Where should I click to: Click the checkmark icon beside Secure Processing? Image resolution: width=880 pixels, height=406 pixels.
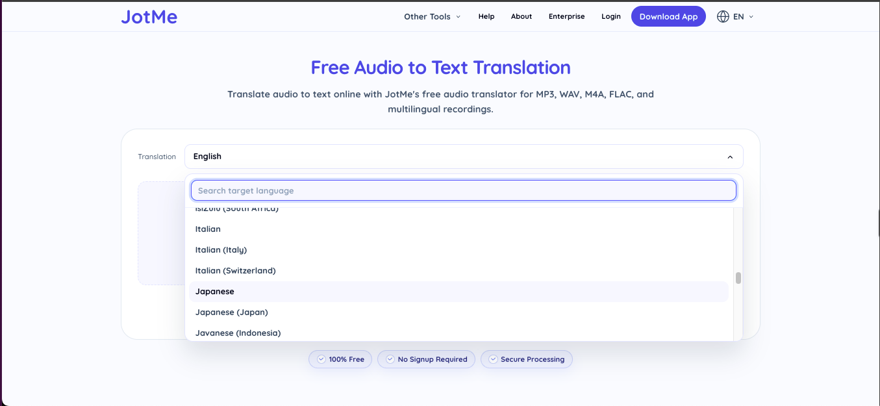(493, 359)
